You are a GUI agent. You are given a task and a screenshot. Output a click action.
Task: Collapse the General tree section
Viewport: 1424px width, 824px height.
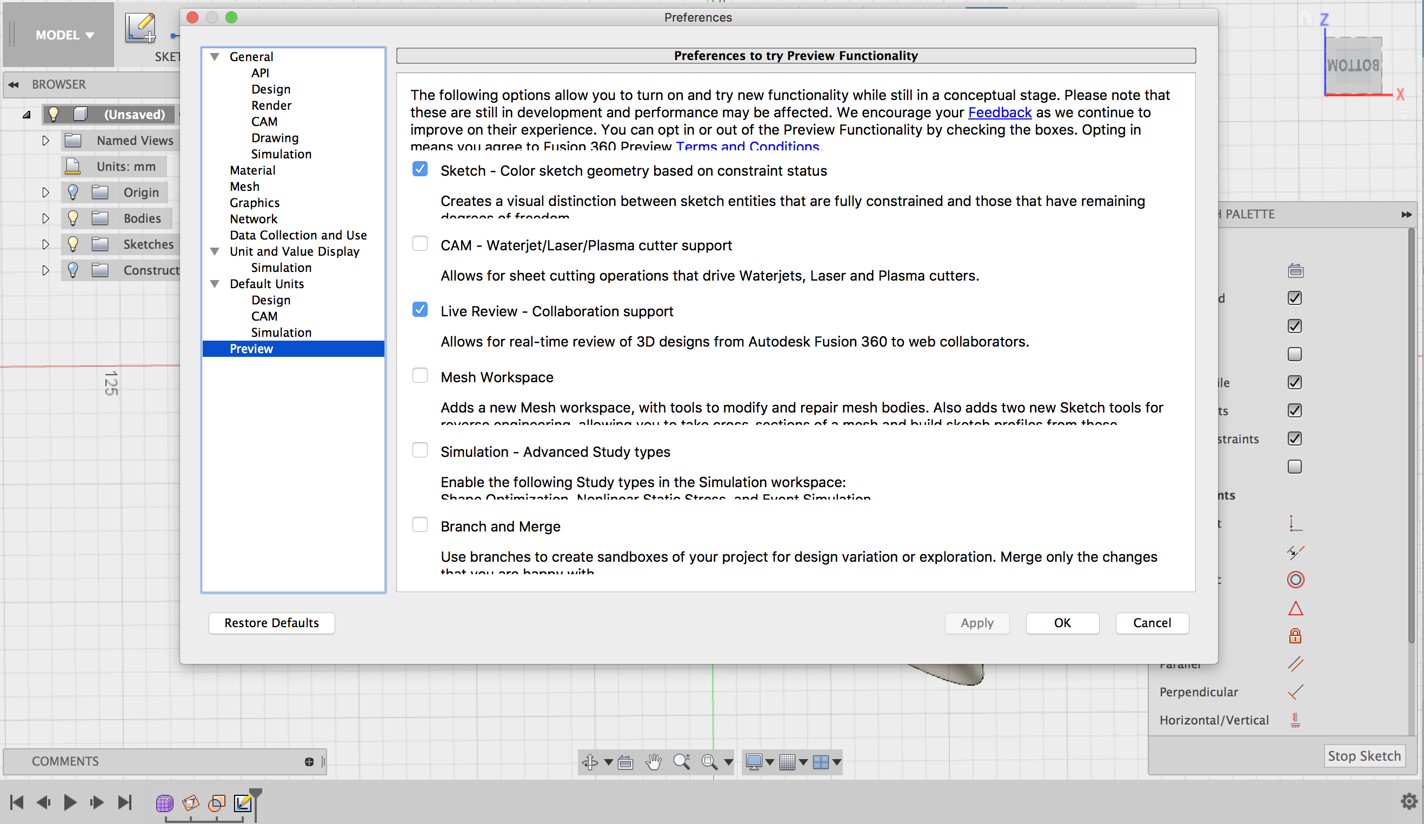click(x=215, y=57)
